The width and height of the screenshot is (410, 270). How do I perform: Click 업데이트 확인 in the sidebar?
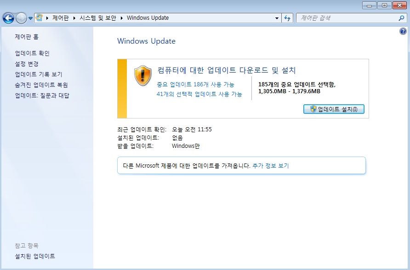(32, 53)
